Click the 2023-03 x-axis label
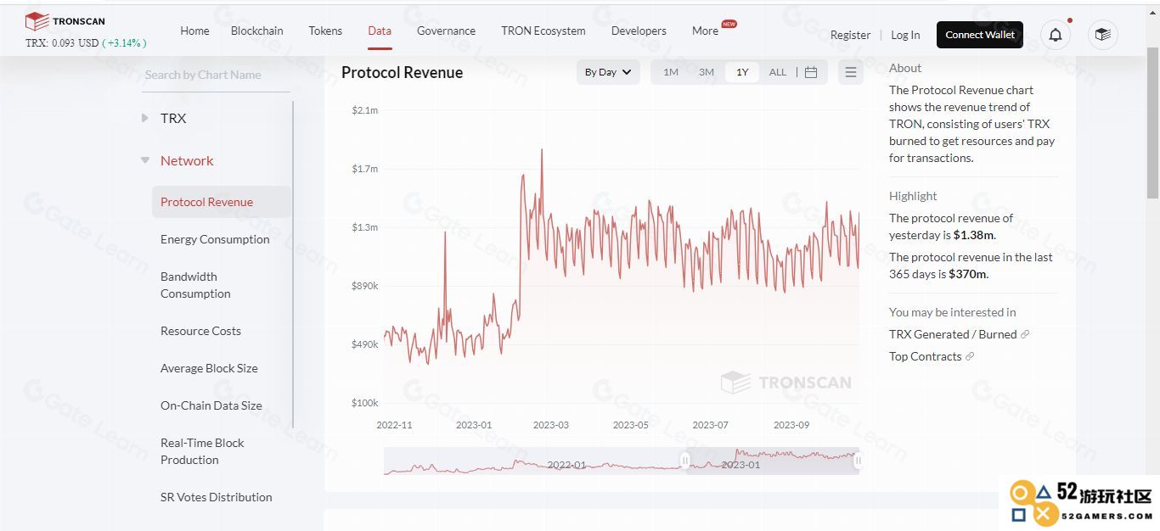Screen dimensions: 1160x531 550,425
